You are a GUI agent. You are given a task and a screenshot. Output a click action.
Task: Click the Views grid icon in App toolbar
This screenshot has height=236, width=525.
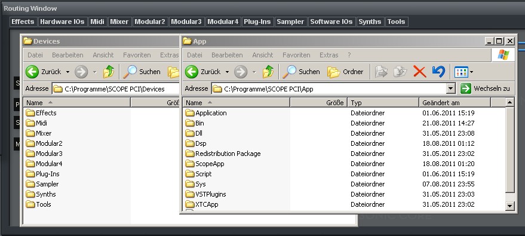pos(460,72)
